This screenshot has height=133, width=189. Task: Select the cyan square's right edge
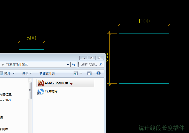coord(169,58)
